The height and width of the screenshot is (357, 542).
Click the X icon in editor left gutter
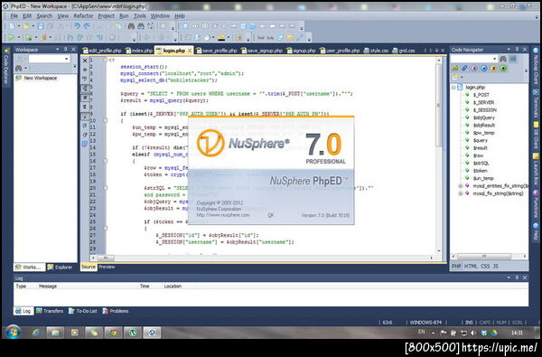coord(85,61)
